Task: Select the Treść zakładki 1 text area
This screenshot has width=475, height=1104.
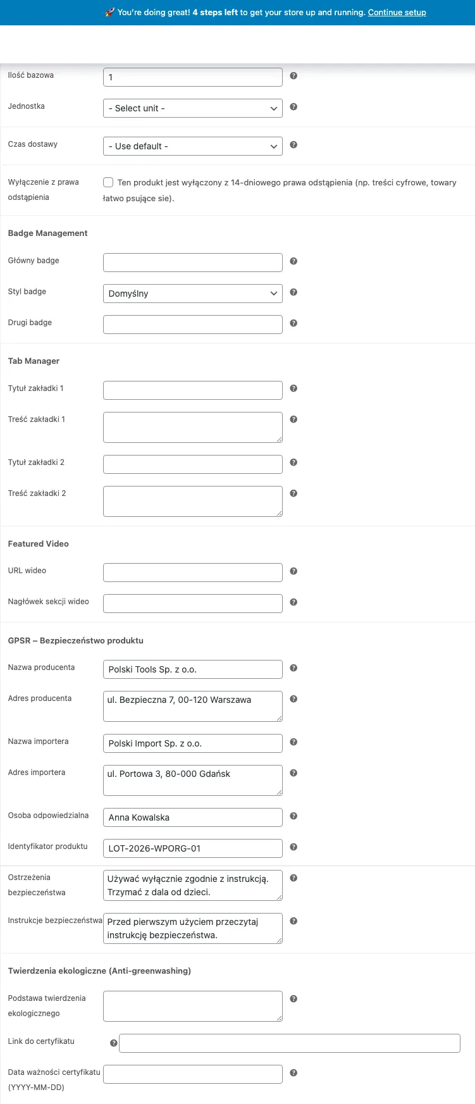Action: [x=192, y=426]
